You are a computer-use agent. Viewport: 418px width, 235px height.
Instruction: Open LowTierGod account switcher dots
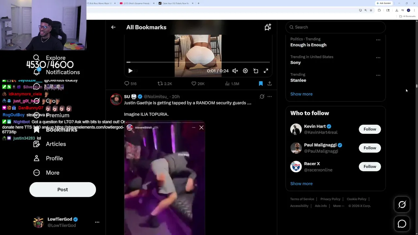tap(97, 222)
